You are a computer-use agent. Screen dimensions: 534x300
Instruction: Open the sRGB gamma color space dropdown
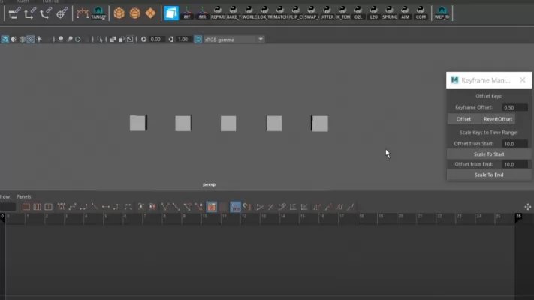click(230, 40)
